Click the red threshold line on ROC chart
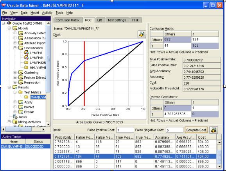Viewport: 226px width, 171px height. point(84,74)
